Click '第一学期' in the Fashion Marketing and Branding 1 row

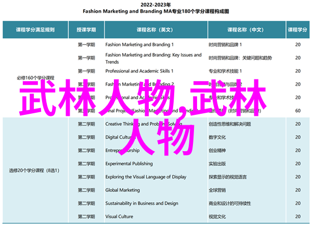click(86, 45)
